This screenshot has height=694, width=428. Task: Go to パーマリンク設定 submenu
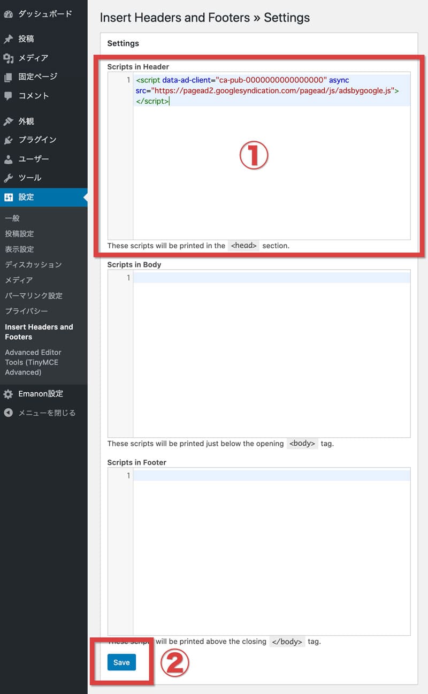(34, 296)
